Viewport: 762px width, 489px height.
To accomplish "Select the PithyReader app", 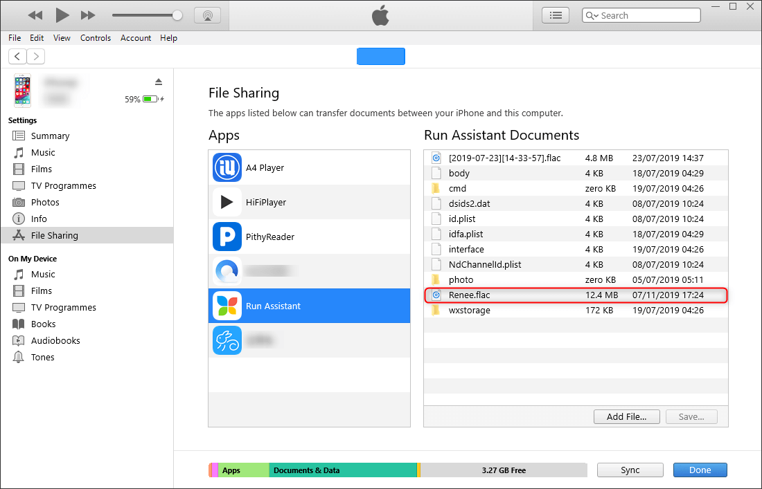I will click(x=309, y=237).
